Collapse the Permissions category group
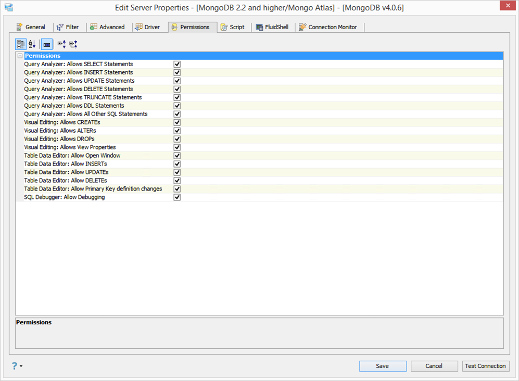Viewport: 519px width, 381px height. 20,56
